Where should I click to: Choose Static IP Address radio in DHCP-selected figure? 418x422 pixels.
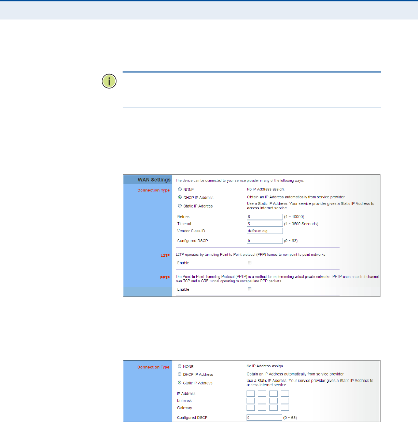point(180,206)
